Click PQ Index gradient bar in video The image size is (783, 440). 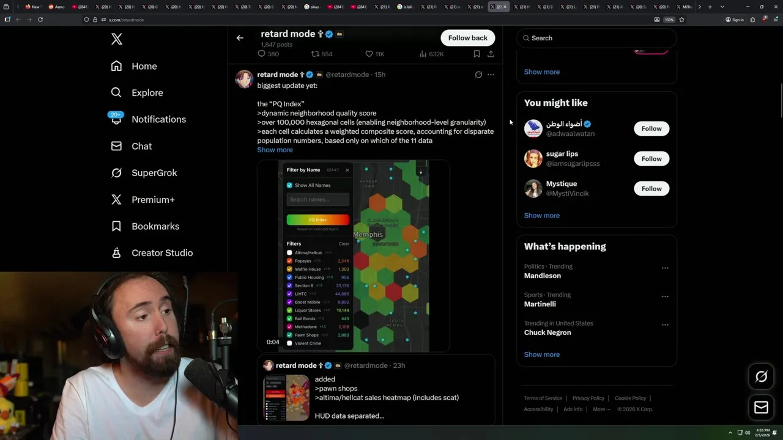(318, 220)
